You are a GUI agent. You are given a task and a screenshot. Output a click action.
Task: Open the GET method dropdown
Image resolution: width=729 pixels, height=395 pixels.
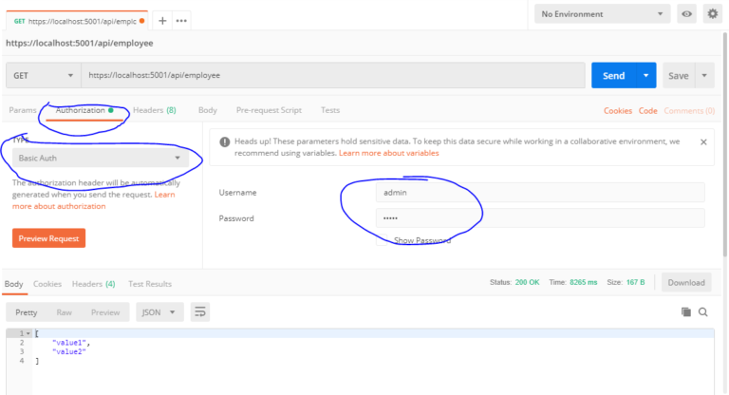(x=43, y=75)
